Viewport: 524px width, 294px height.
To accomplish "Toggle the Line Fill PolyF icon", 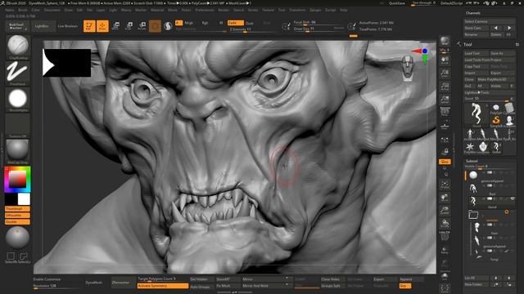I will [445, 236].
